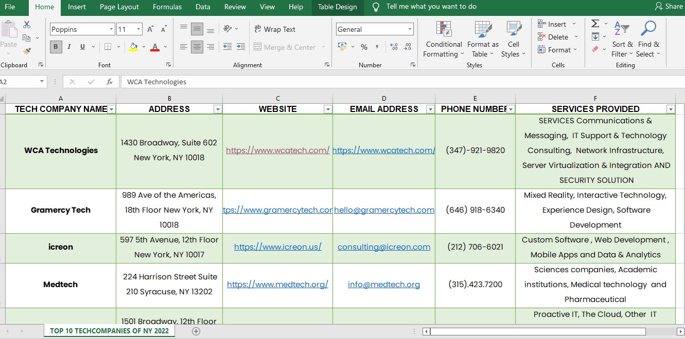The width and height of the screenshot is (685, 339).
Task: Switch to the Page Layout tab
Action: (x=119, y=7)
